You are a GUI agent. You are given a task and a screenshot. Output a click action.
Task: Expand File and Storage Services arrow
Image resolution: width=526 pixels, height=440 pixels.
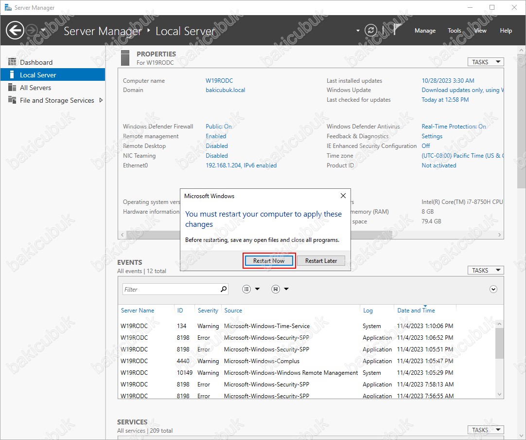[101, 100]
